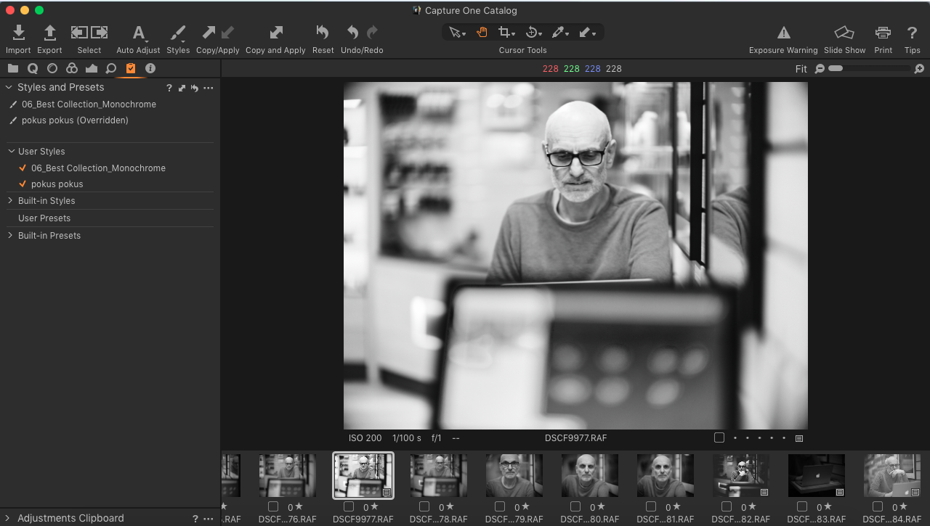Select the Rotate cursor tool

[531, 32]
